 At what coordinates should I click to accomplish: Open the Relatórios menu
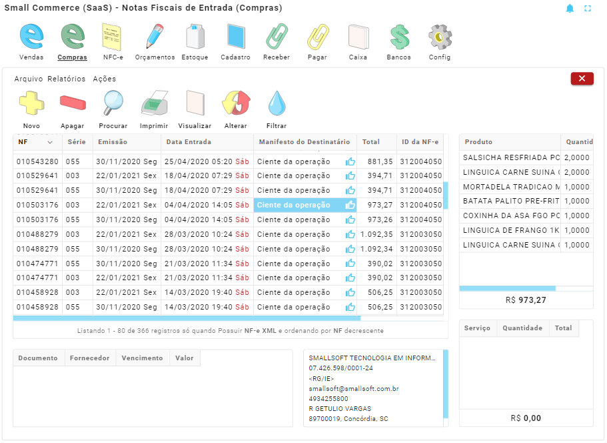pos(67,79)
